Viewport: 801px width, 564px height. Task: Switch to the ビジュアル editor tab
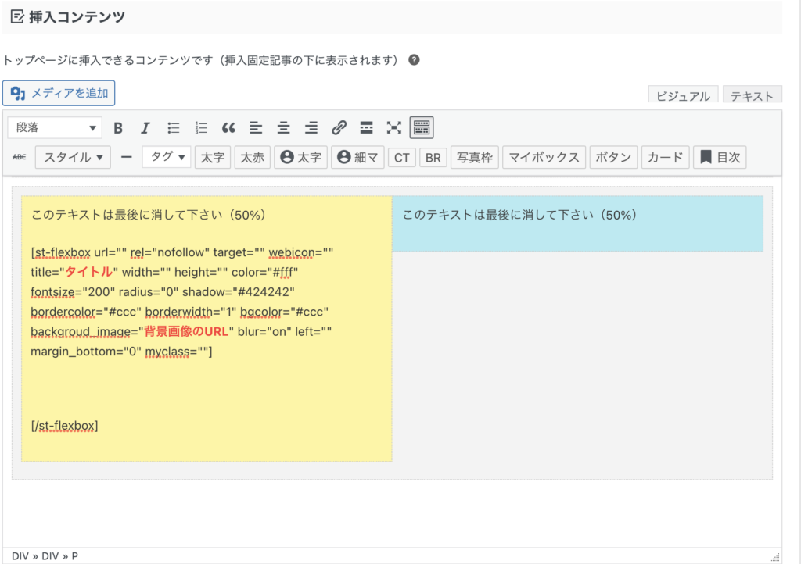[x=683, y=95]
